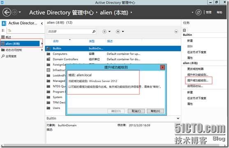Click 属性 under Builtin tasks
The height and width of the screenshot is (148, 229).
(x=190, y=58)
